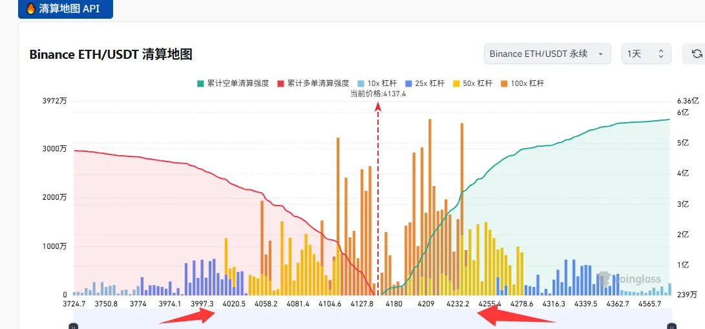Toggle the 25x 杠杆 legend series
Screen dimensions: 705x329
pos(425,83)
